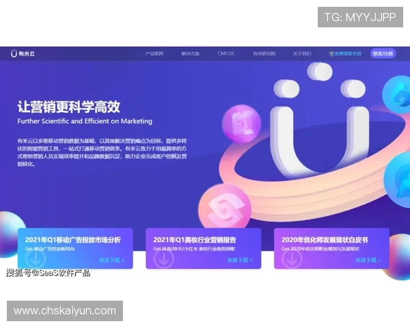Viewport: 410px width, 328px height.
Task: Click 免费下载 on the 优化师白皮书 card
Action: tap(368, 260)
